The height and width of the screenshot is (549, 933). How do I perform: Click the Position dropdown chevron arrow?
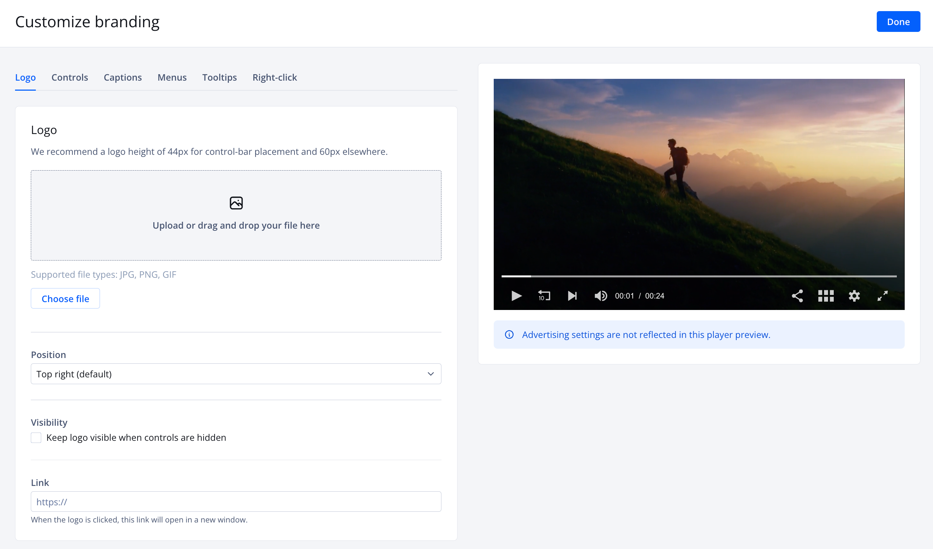pyautogui.click(x=431, y=374)
